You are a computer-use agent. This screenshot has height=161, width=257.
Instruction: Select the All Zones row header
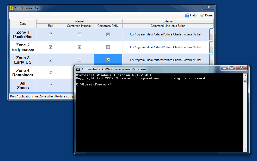23,85
